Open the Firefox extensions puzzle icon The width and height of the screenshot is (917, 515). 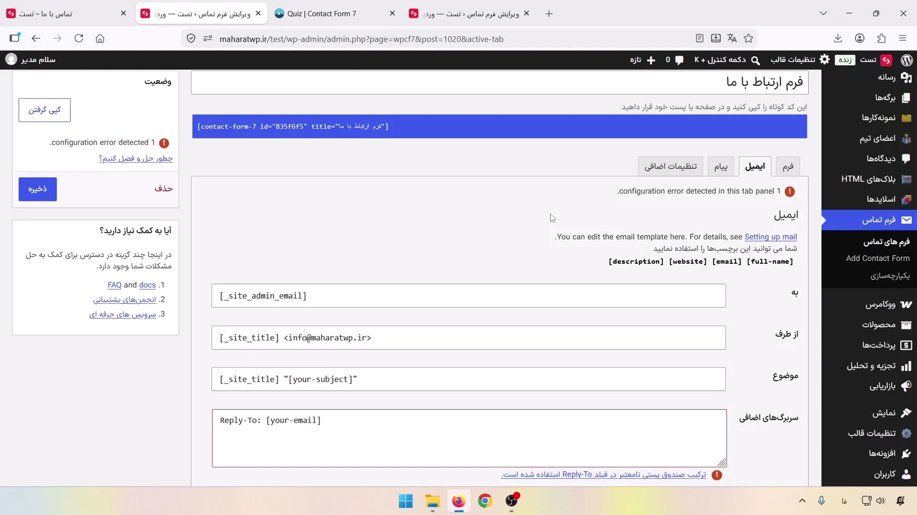coord(881,38)
